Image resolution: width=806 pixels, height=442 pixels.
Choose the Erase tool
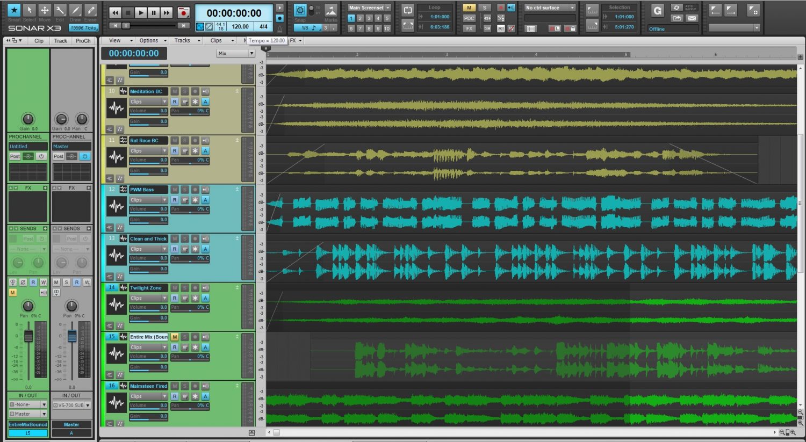point(91,10)
